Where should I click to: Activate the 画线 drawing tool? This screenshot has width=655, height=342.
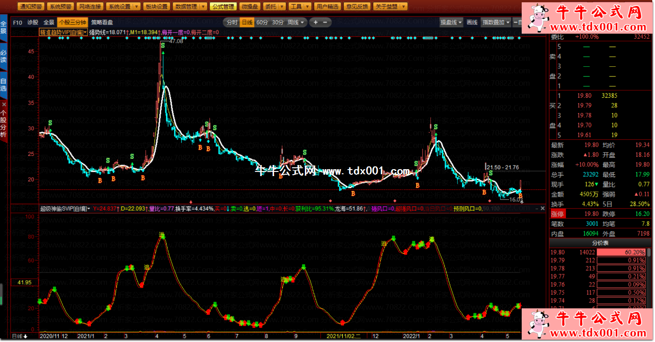click(472, 22)
